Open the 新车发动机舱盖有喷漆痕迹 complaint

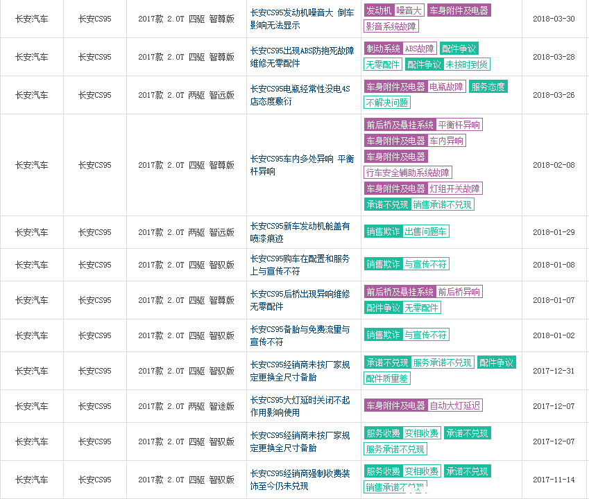tap(300, 232)
